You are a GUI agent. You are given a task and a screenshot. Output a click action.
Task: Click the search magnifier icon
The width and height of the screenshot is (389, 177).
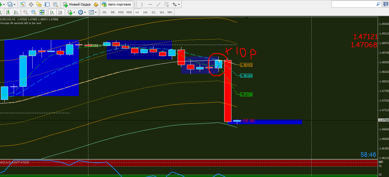tap(378, 4)
